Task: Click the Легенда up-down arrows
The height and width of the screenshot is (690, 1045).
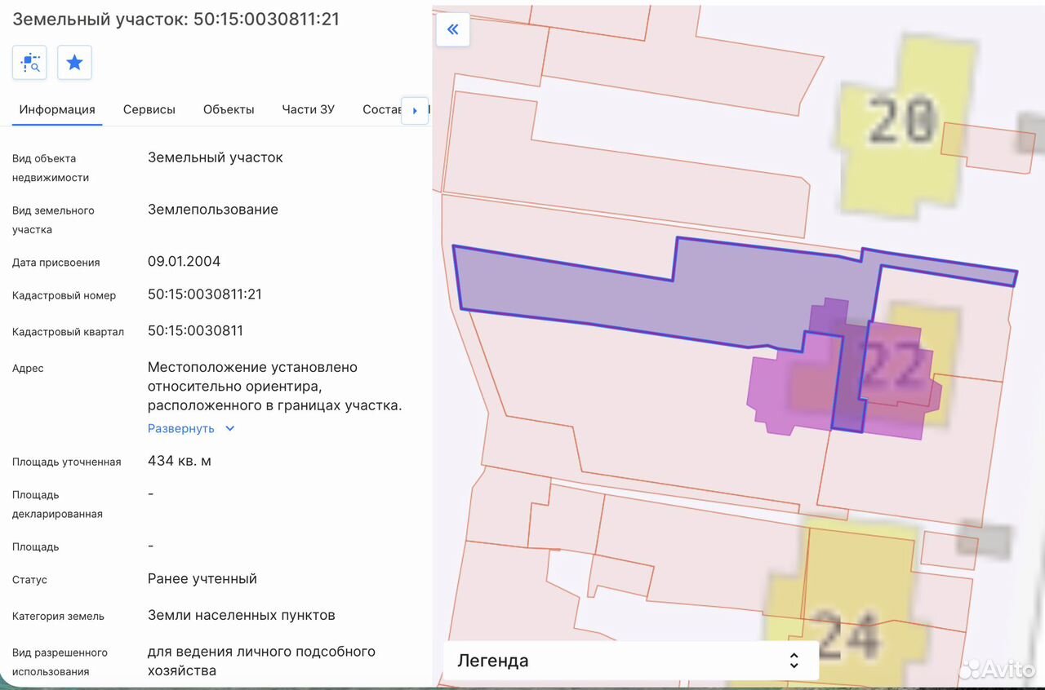Action: (794, 661)
